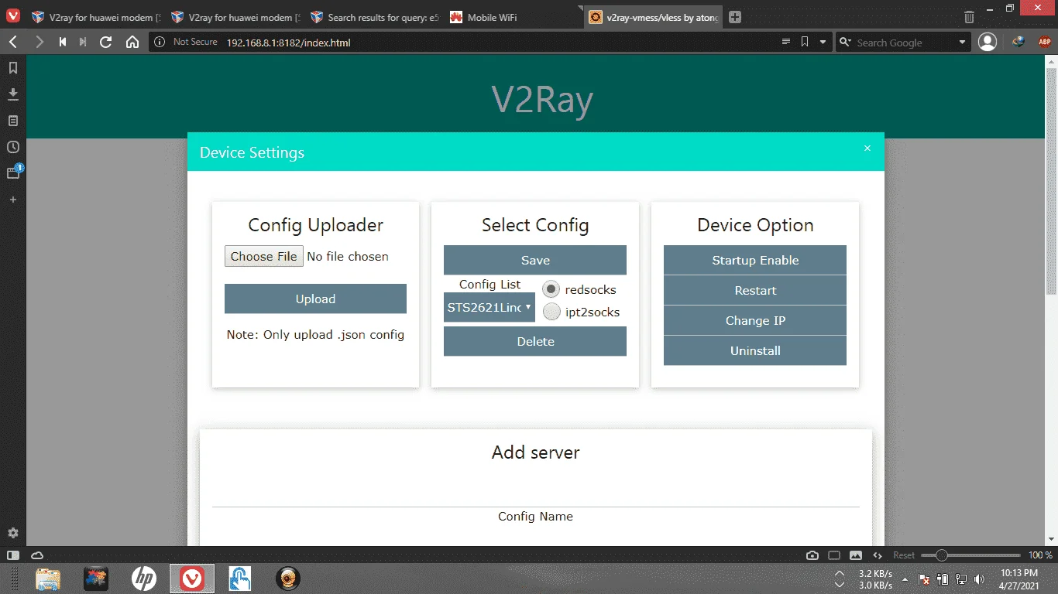Viewport: 1058px width, 594px height.
Task: Open File Explorer from taskbar
Action: [48, 579]
